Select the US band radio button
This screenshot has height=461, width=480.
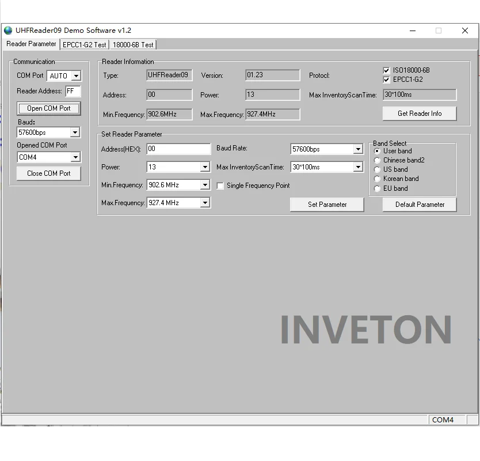click(377, 169)
